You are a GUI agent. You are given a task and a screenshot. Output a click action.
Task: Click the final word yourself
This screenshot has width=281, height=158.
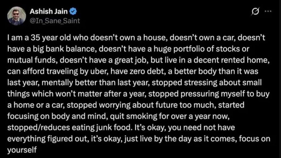[22, 150]
